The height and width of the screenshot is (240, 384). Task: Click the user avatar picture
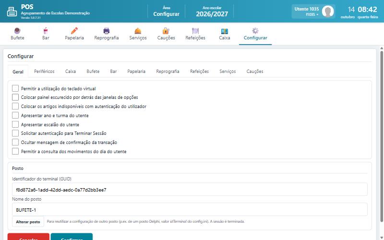[328, 11]
